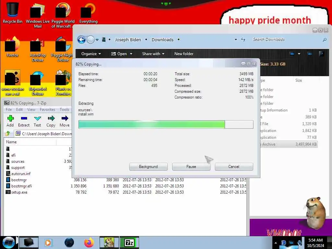Open the address bar history dropdown

click(236, 40)
